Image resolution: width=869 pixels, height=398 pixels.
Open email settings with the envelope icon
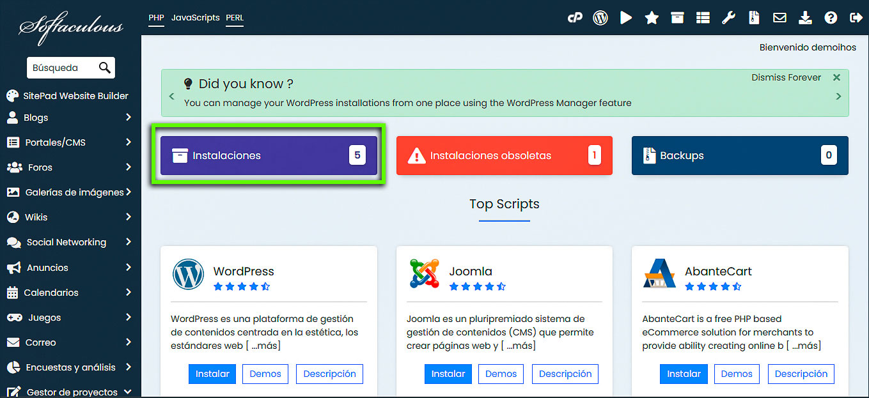(x=779, y=18)
